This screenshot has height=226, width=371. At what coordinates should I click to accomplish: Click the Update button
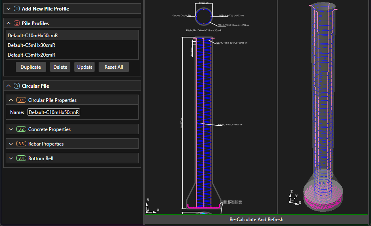tap(84, 67)
